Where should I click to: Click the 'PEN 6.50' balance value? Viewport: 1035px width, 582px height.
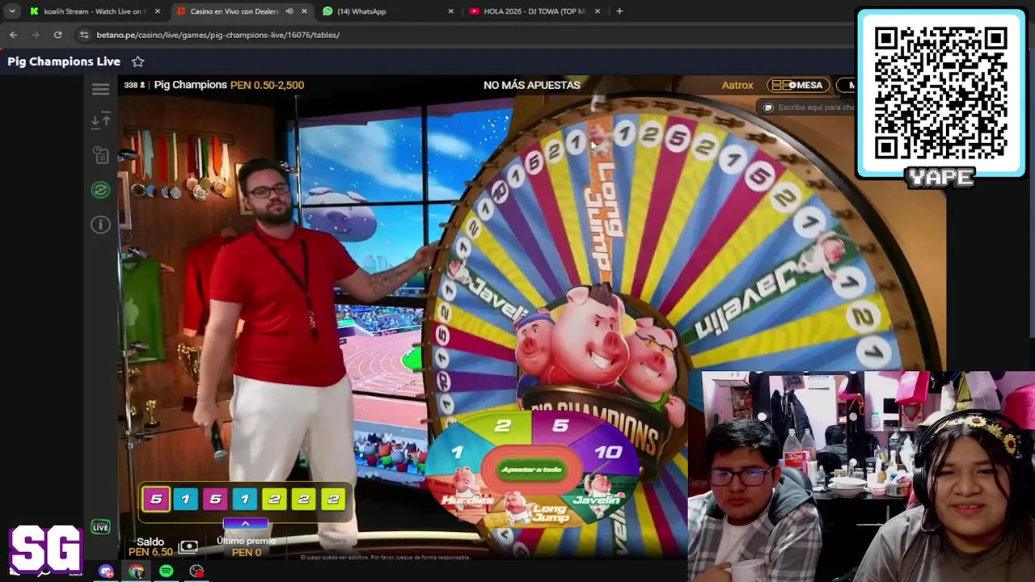click(x=150, y=552)
